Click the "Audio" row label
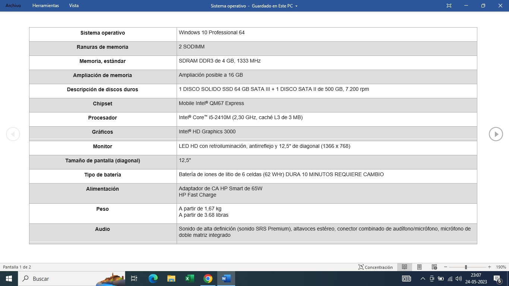Screen dimensions: 509x286 102,229
